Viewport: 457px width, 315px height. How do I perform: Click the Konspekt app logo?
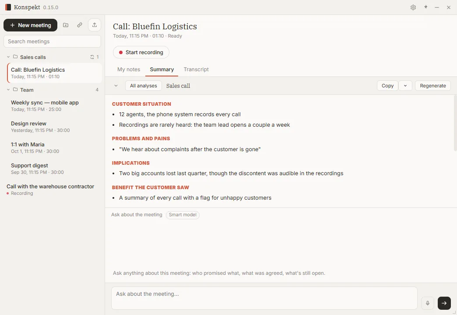pos(8,7)
